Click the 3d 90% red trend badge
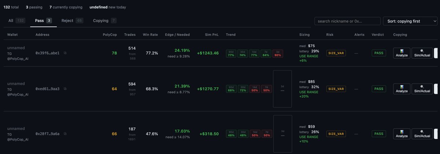440x154 pixels. pos(278,54)
